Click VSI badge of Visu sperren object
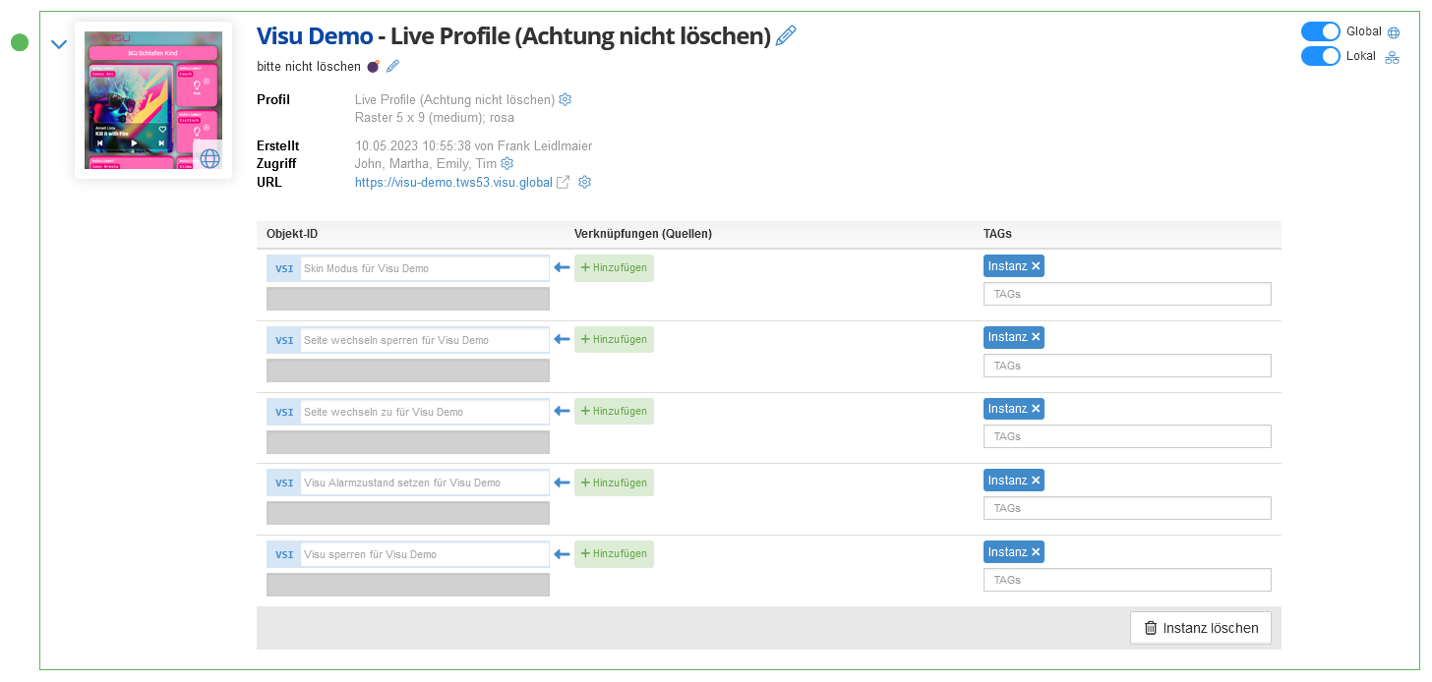Image resolution: width=1432 pixels, height=682 pixels. [x=284, y=554]
